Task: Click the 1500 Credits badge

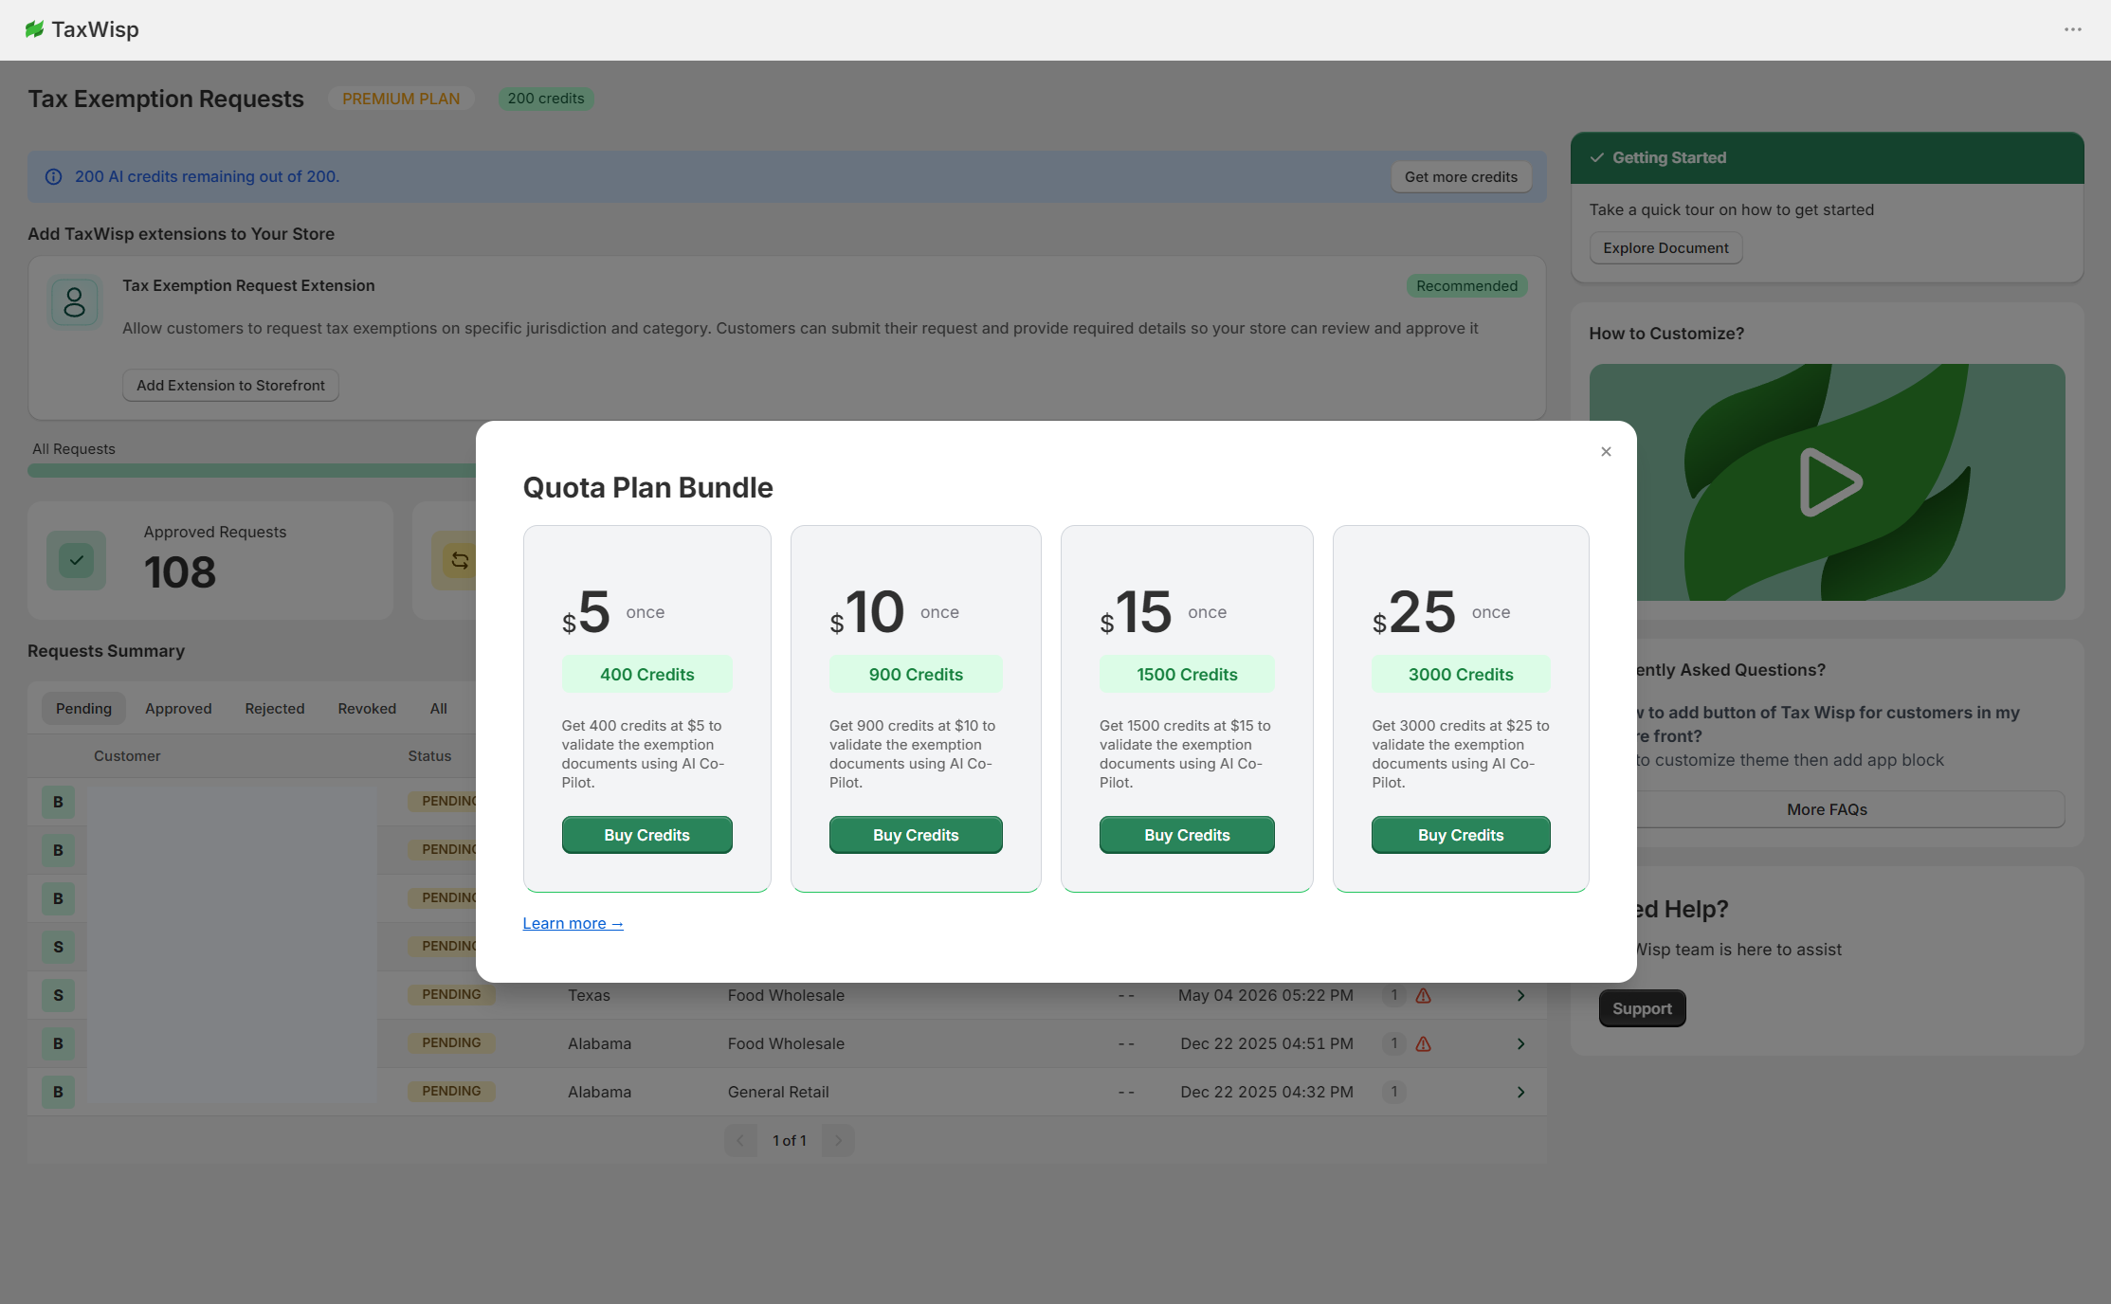Action: click(x=1187, y=675)
